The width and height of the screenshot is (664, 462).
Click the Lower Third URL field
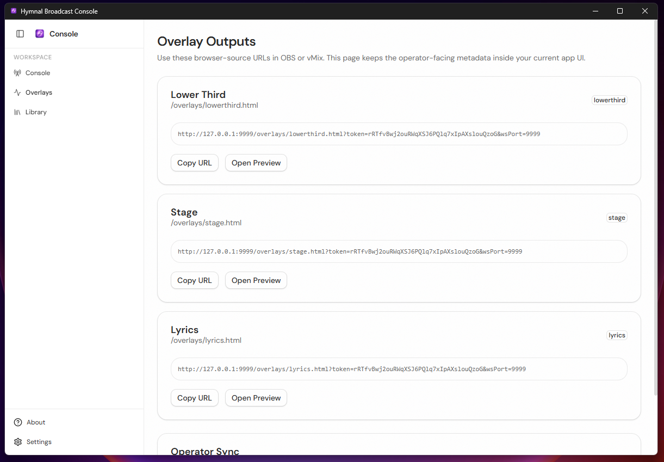[x=399, y=134]
